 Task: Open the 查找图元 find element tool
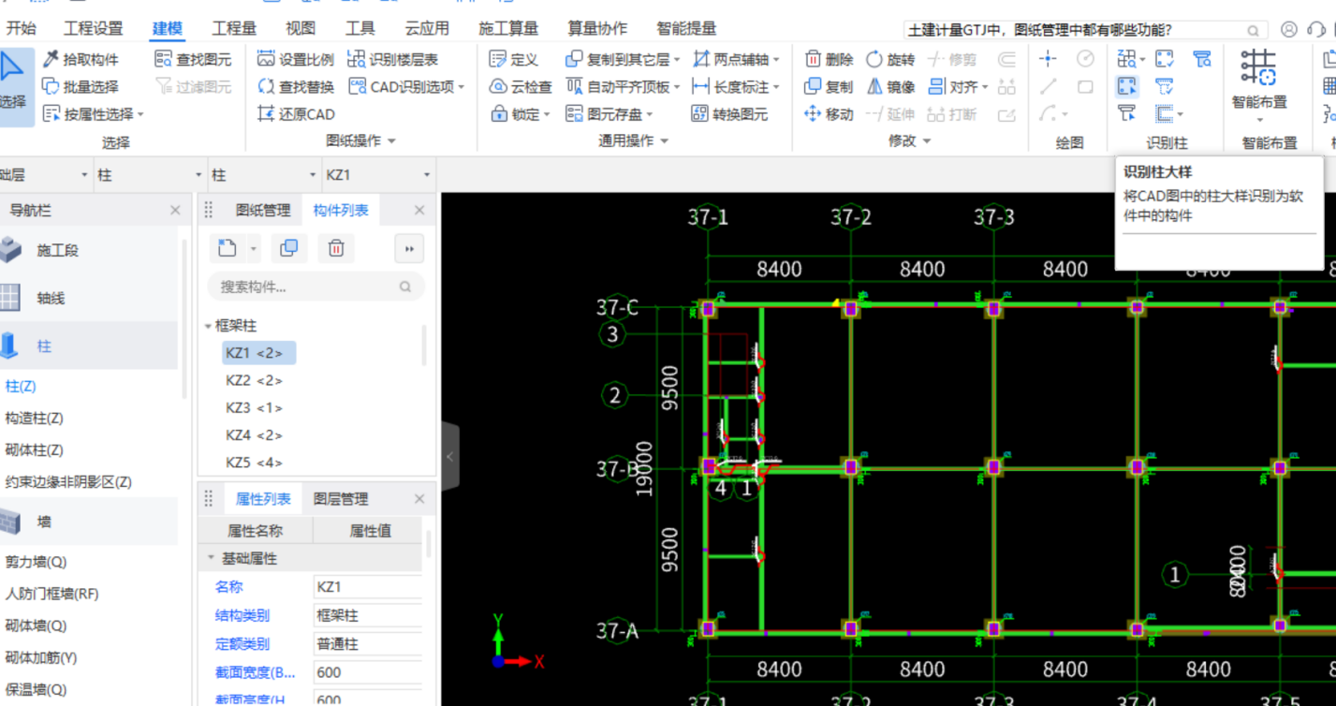coord(193,59)
